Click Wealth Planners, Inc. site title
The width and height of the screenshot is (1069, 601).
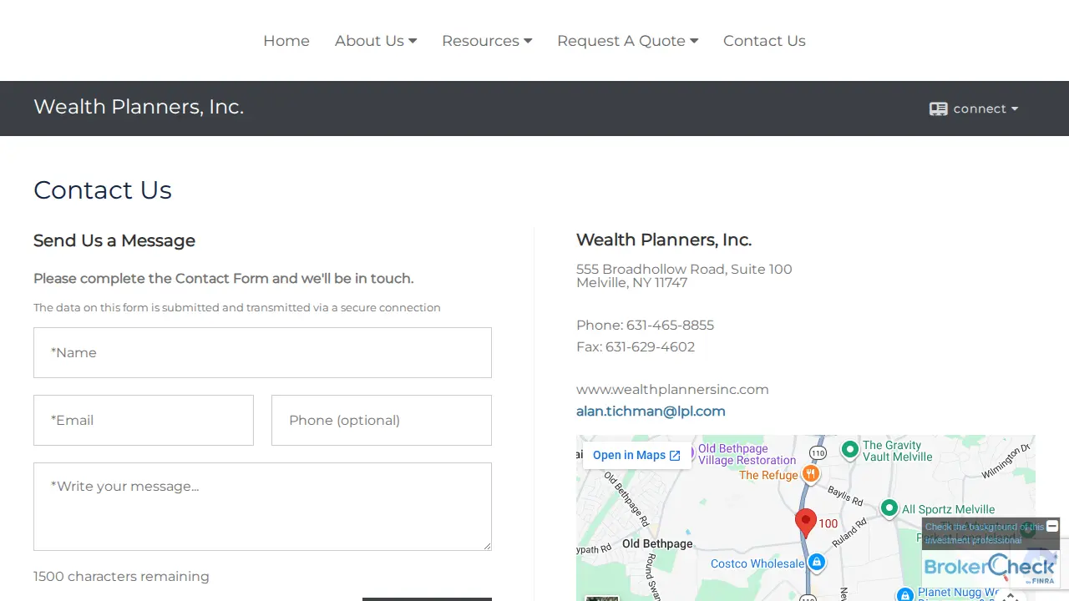[x=139, y=107]
